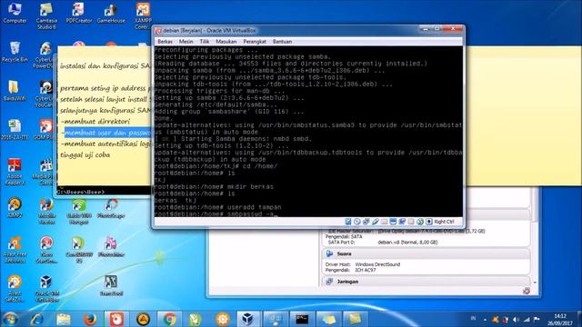The width and height of the screenshot is (582, 327).
Task: Open the Mesin menu
Action: (186, 42)
